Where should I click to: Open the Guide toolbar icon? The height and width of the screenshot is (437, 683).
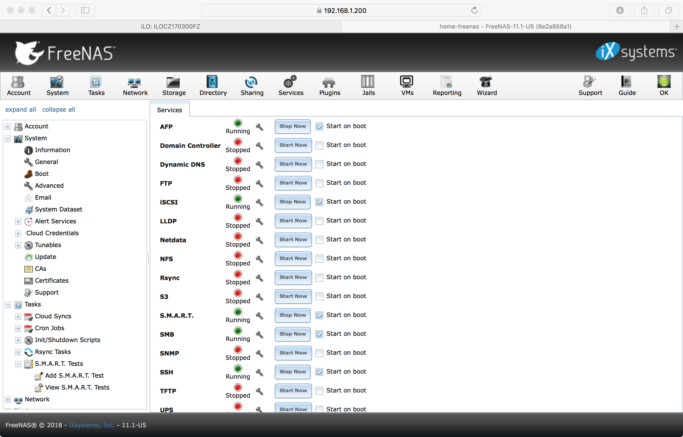tap(627, 86)
